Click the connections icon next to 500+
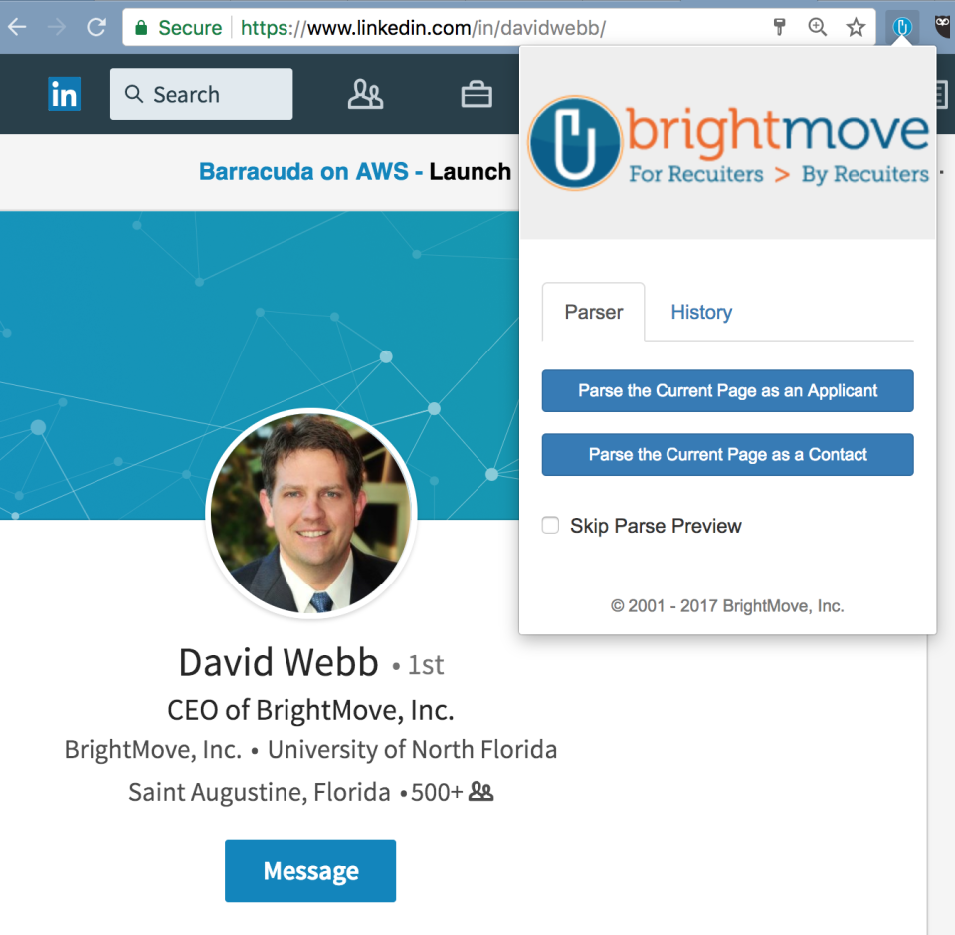The image size is (955, 935). [480, 790]
